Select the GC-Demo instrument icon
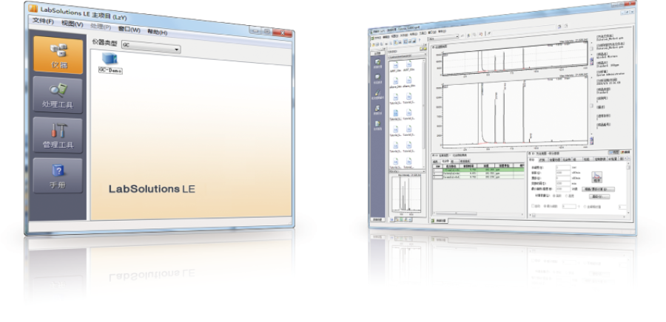This screenshot has width=666, height=322. pos(110,63)
